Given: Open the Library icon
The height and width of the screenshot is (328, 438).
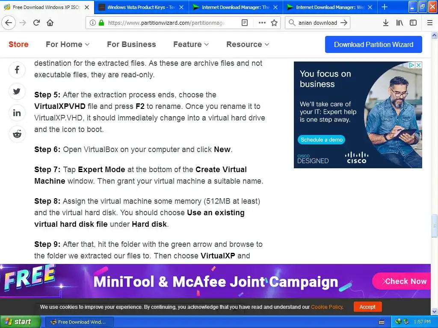Looking at the screenshot, I should [400, 23].
